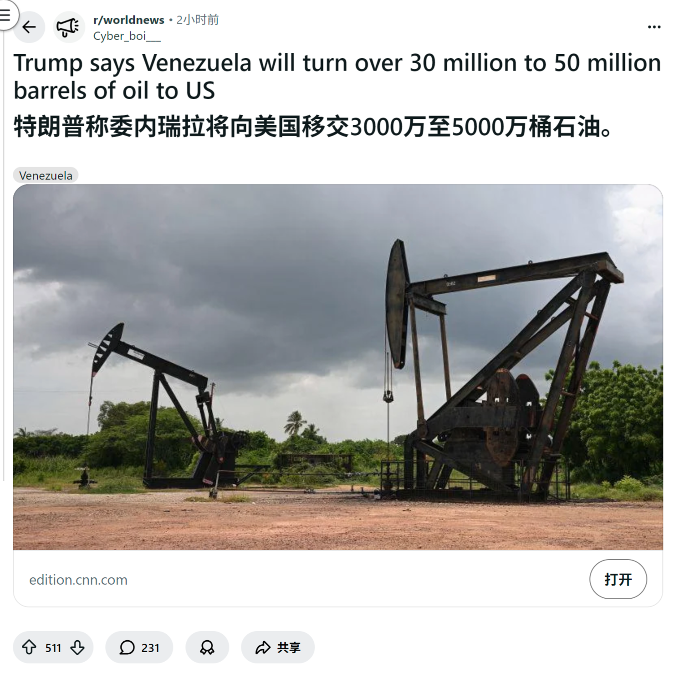Viewport: 679px width, 673px height.
Task: Click the Chinese translated headline text
Action: tap(312, 127)
